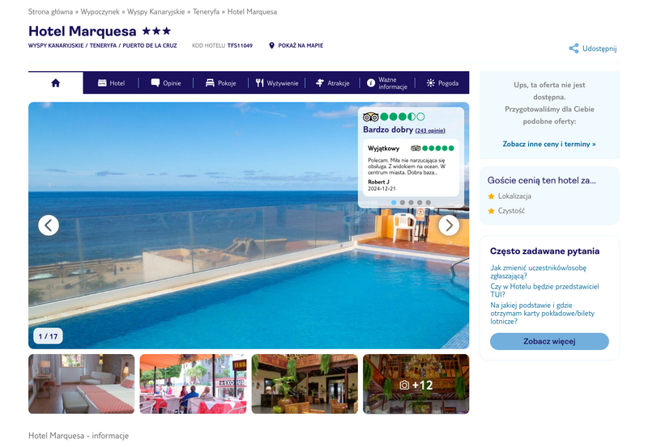Open Zobacz inne ceny i terminy link
This screenshot has height=447, width=648.
(549, 144)
